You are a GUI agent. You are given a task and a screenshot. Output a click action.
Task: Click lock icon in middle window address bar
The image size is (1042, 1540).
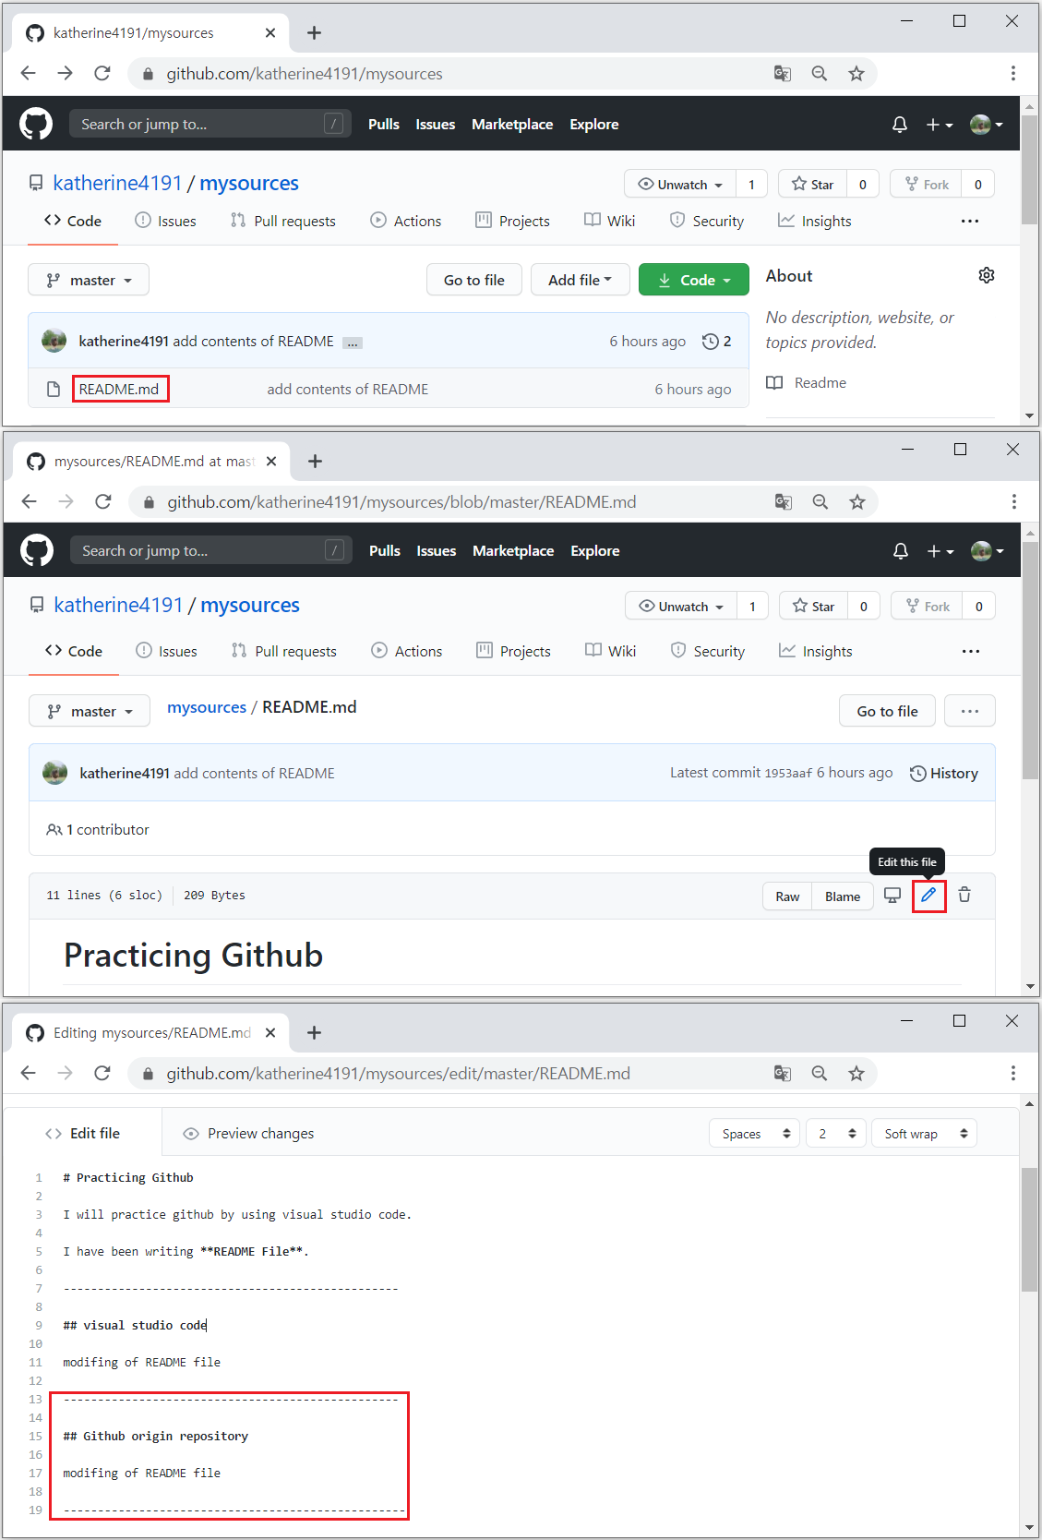pyautogui.click(x=149, y=502)
